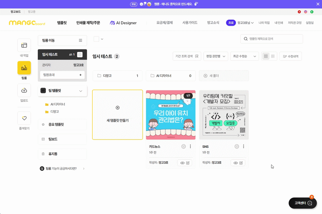The height and width of the screenshot is (214, 322).
Task: Open the 휴지통 trash section
Action: point(62,154)
